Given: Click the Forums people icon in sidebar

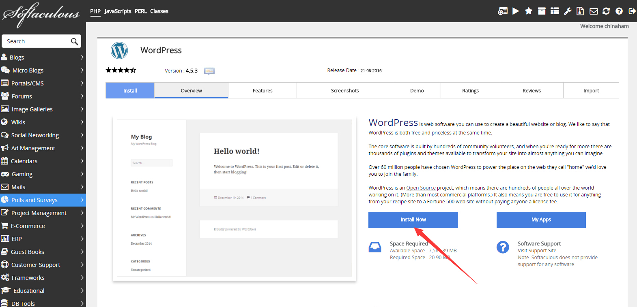Looking at the screenshot, I should tap(5, 96).
